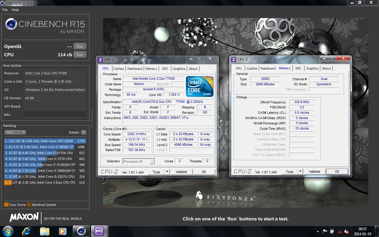Switch to Graphics tab in left CPU-Z window
The image size is (379, 237).
179,69
